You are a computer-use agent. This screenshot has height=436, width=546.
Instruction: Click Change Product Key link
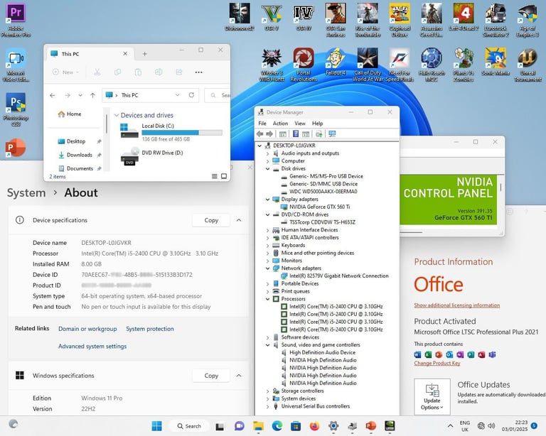click(x=437, y=363)
